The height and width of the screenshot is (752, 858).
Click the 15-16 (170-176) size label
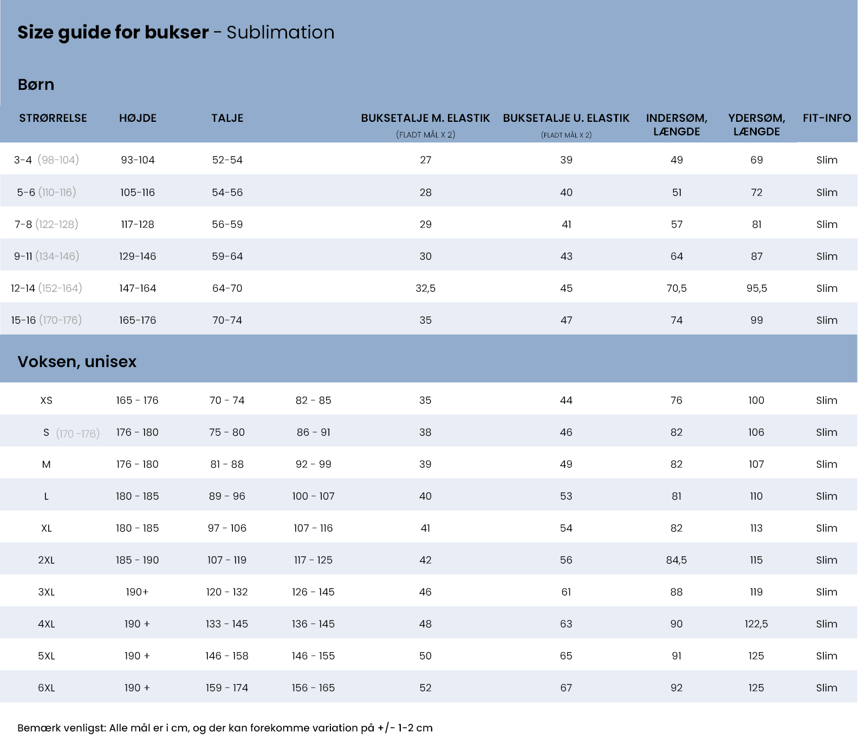click(47, 320)
